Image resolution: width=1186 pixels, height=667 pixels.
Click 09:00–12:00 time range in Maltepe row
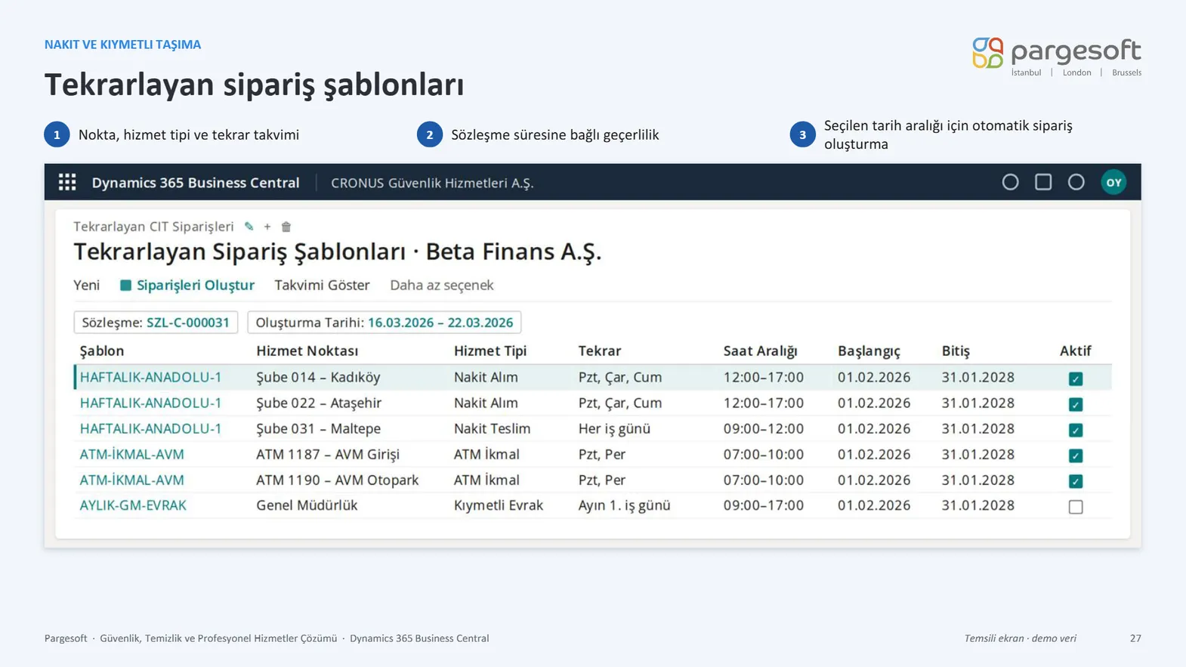pyautogui.click(x=764, y=428)
